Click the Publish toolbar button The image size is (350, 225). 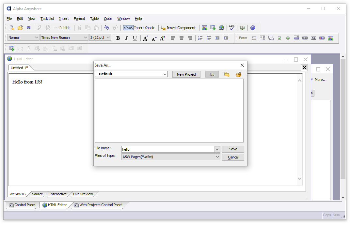62,28
